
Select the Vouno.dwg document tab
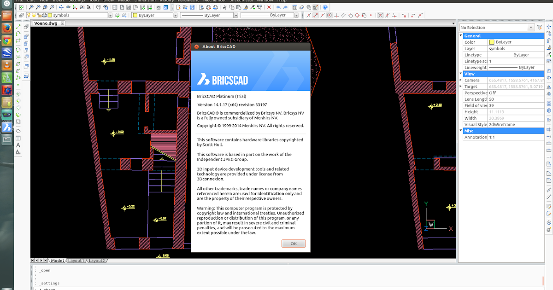(x=45, y=23)
